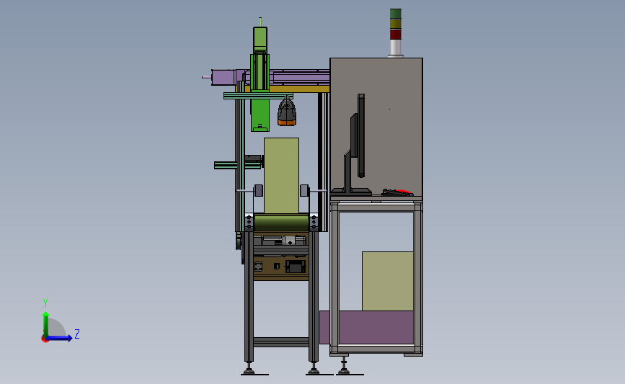This screenshot has width=625, height=384.
Task: Select the black monitor screen in the cabinet
Action: 360,135
